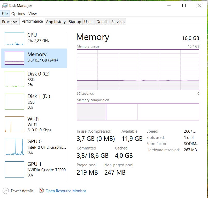Open the App history tab
Viewport: 208px width, 198px height.
point(56,22)
